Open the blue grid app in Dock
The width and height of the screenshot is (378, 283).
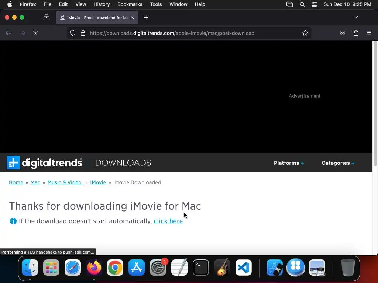click(x=296, y=268)
